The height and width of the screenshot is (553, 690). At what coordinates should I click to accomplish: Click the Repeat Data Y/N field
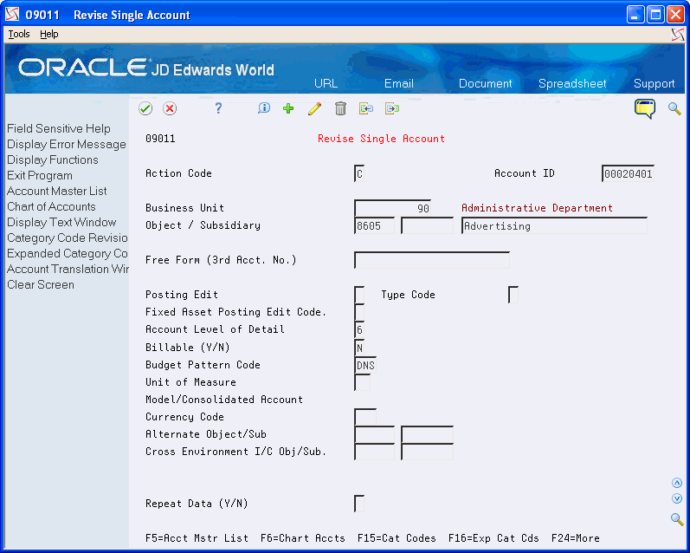[x=359, y=504]
